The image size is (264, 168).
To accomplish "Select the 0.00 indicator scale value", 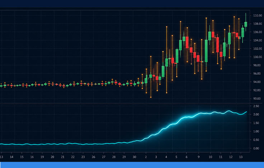I will [256, 149].
